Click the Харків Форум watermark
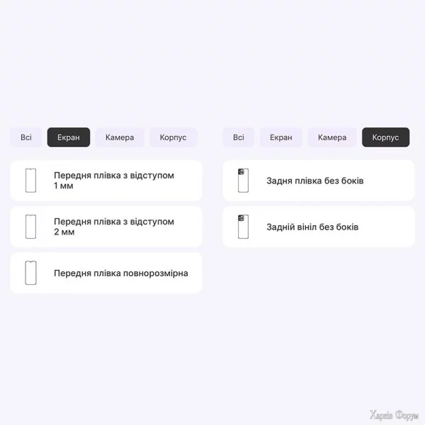Viewport: 425px width, 425px height. coord(394,415)
